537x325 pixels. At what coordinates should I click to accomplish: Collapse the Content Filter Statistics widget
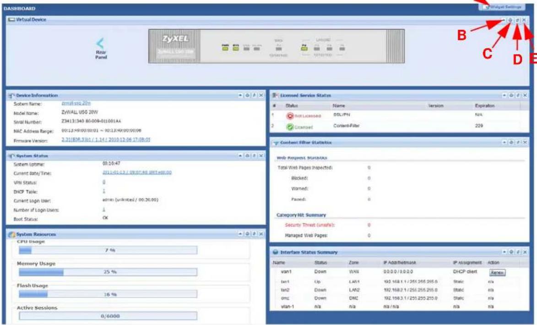(x=504, y=142)
